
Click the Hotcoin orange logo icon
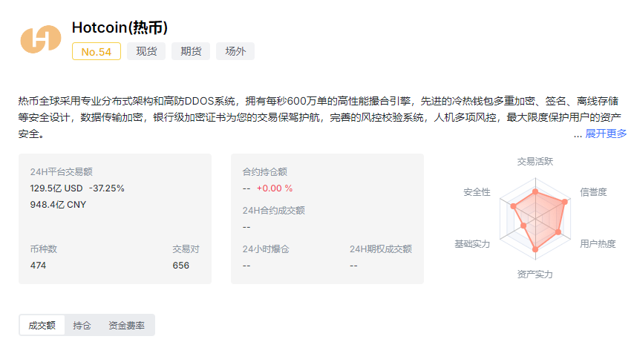pos(41,39)
